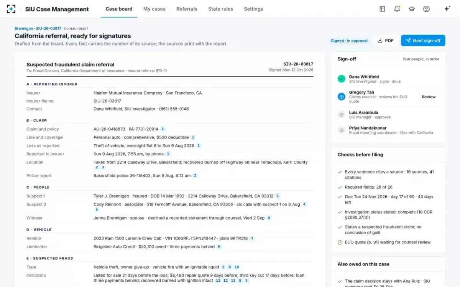
Task: Follow the Brannigan SIU-26-03817 breadcrumb link
Action: click(38, 28)
